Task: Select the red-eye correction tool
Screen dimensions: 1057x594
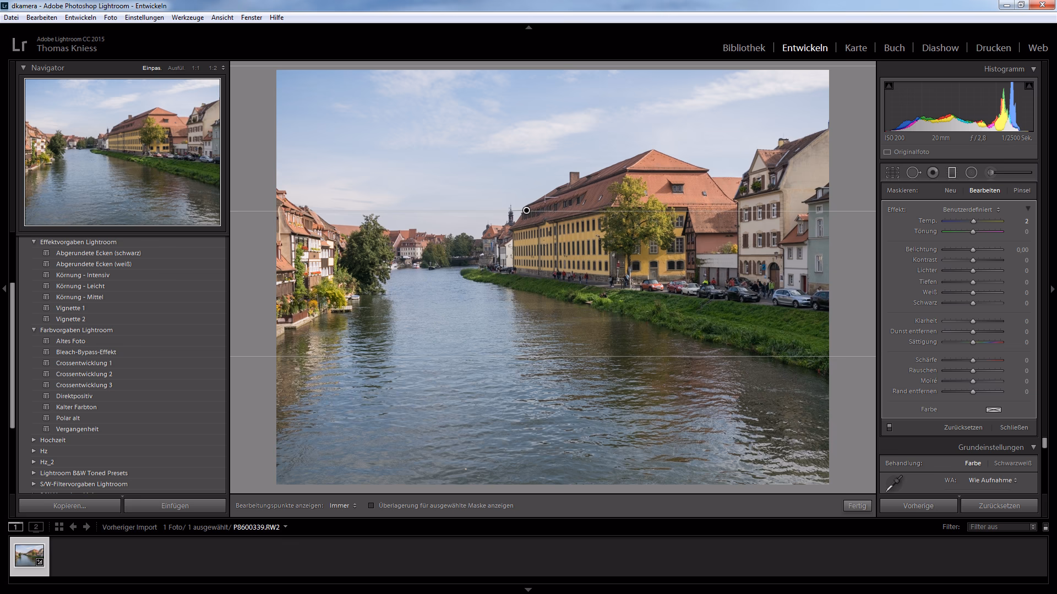Action: [x=933, y=172]
